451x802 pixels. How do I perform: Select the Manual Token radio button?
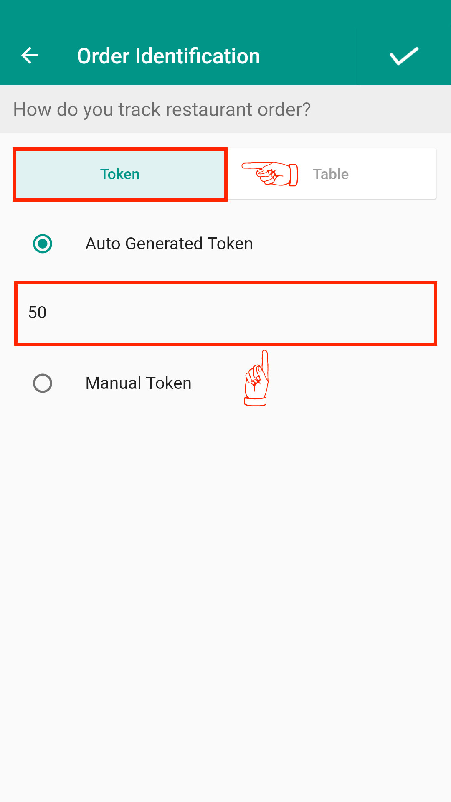[43, 383]
